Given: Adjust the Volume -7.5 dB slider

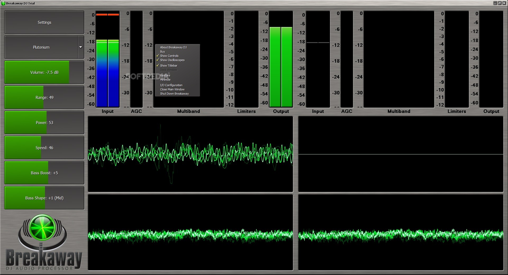Looking at the screenshot, I should (44, 72).
